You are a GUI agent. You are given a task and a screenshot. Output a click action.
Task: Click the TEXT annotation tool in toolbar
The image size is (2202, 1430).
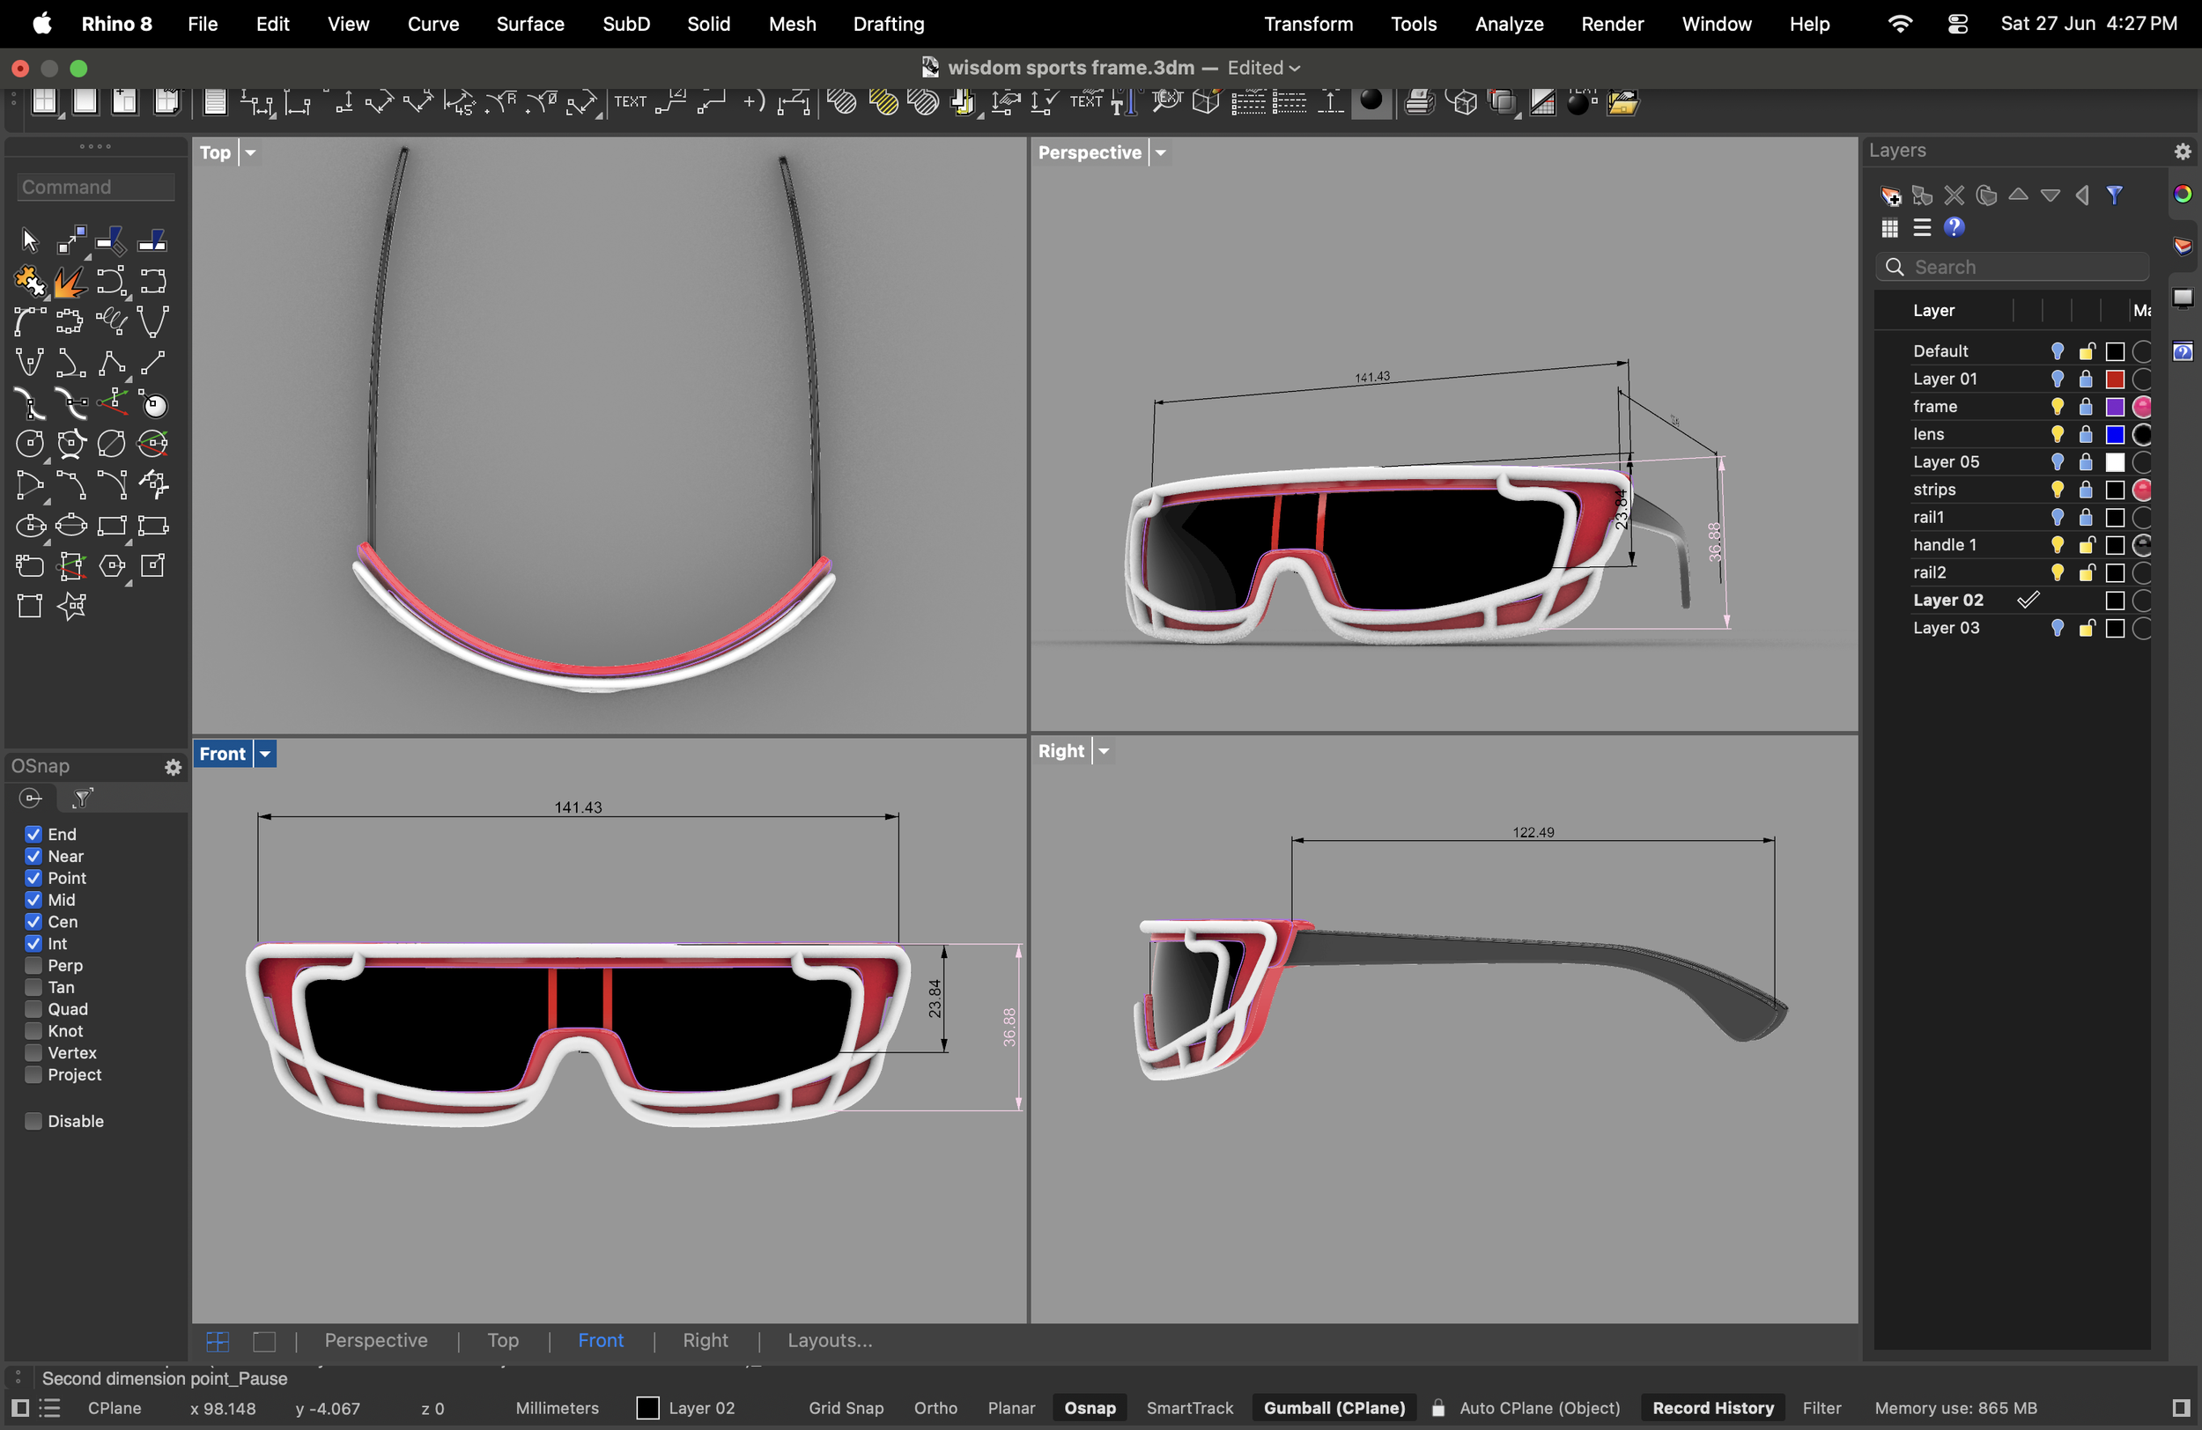pos(630,102)
